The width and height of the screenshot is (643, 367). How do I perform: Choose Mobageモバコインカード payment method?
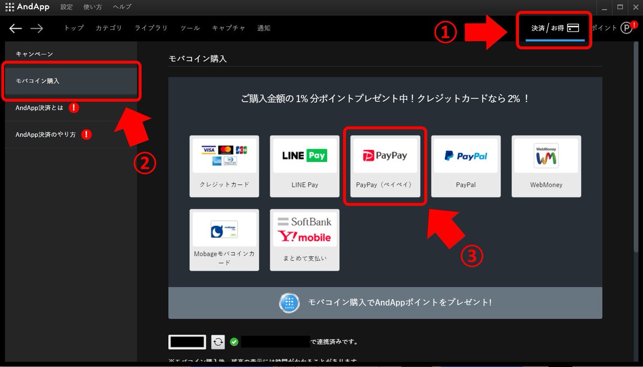(225, 240)
